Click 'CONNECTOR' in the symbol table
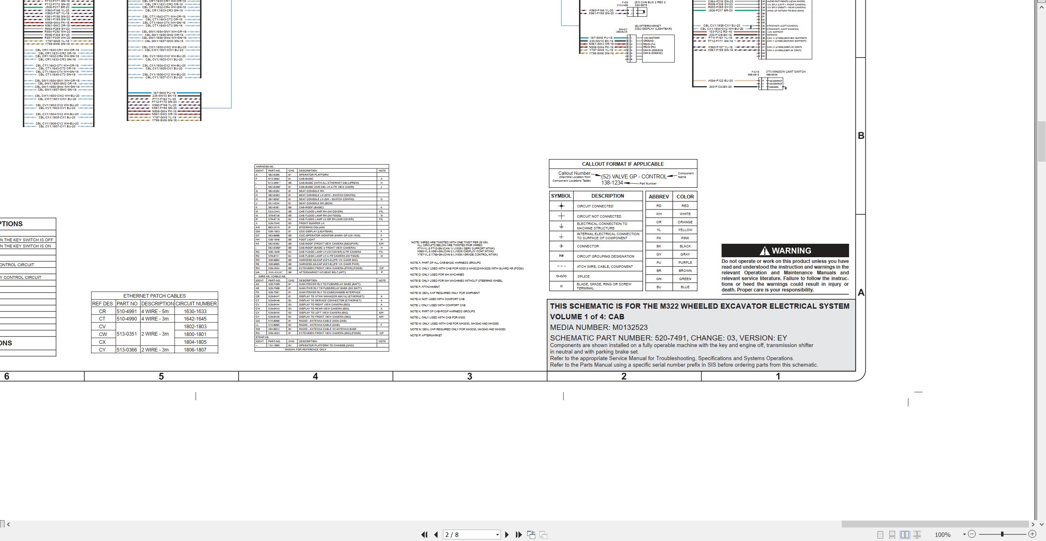Viewport: 1046px width, 541px height. pos(588,246)
